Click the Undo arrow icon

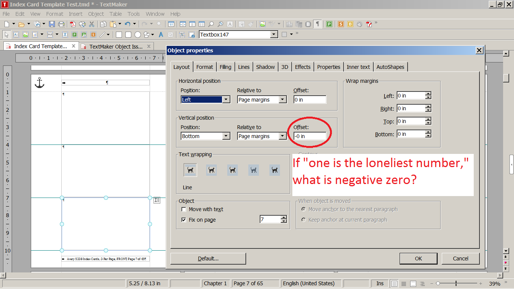[x=127, y=24]
